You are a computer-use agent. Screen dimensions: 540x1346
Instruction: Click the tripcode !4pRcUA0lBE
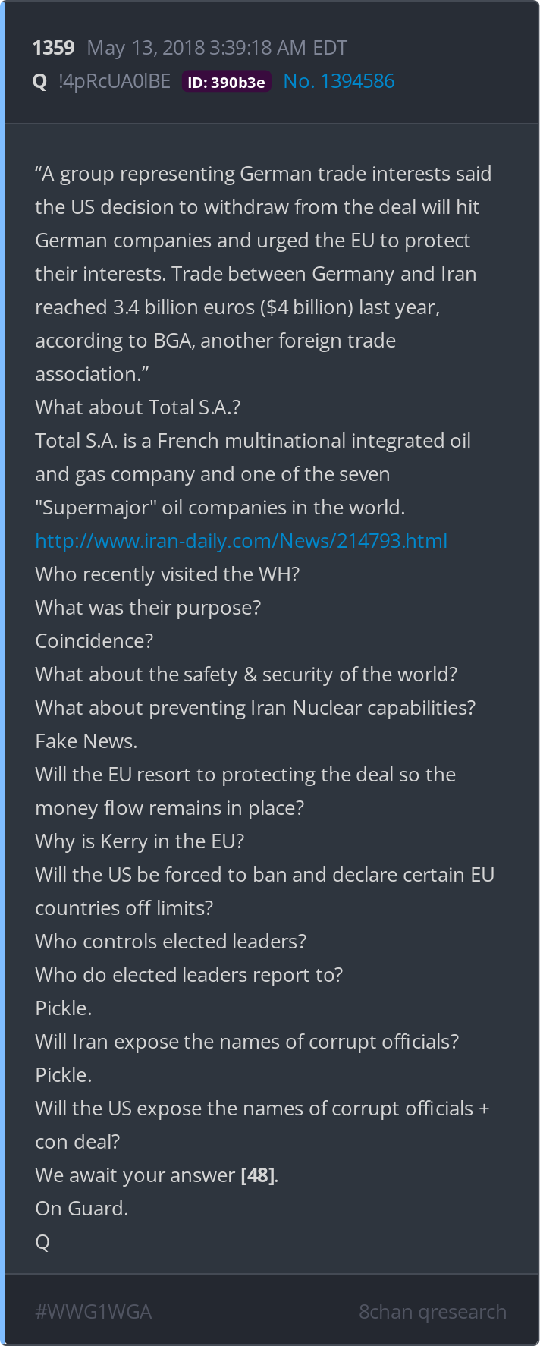point(115,81)
